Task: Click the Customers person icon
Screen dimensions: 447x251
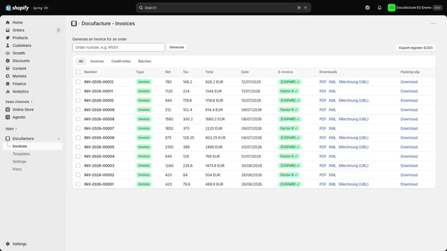Action: pos(8,46)
